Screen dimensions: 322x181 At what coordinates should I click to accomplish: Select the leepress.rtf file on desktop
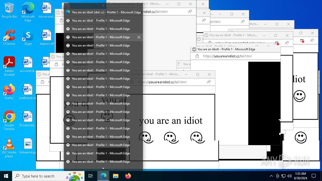pyautogui.click(x=47, y=37)
